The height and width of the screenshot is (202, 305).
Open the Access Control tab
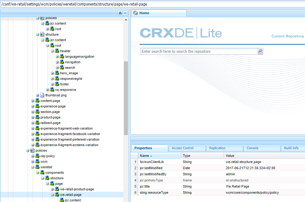pos(187,148)
